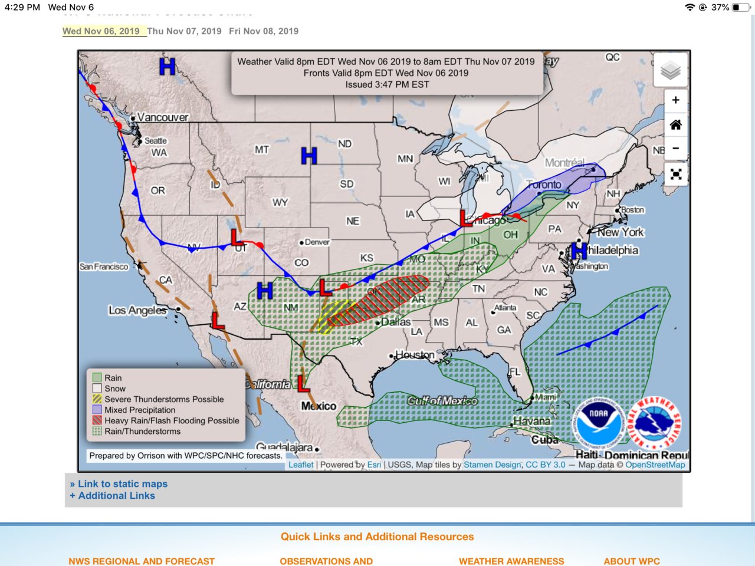
Task: Open About WPC section heading
Action: 632,561
